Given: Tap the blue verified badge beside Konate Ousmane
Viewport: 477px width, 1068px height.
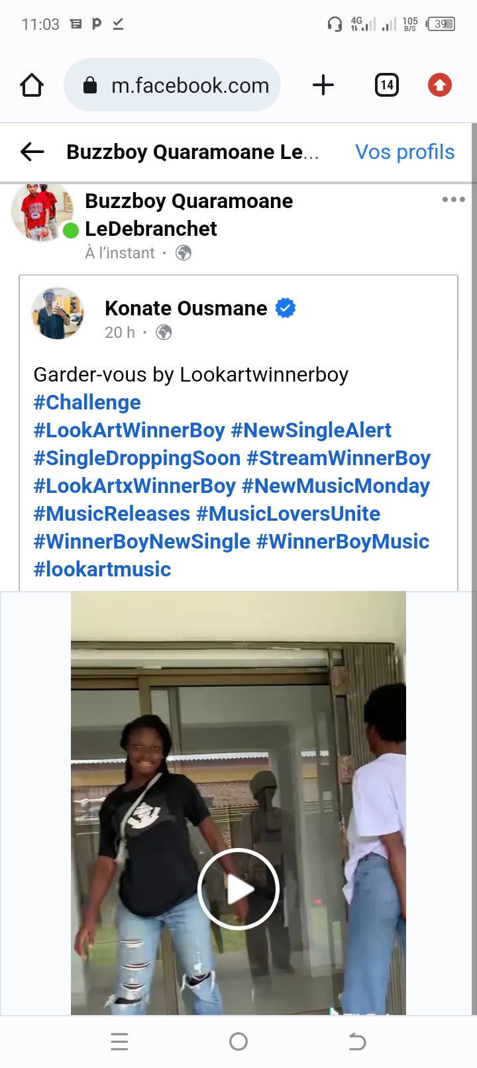Looking at the screenshot, I should 286,308.
